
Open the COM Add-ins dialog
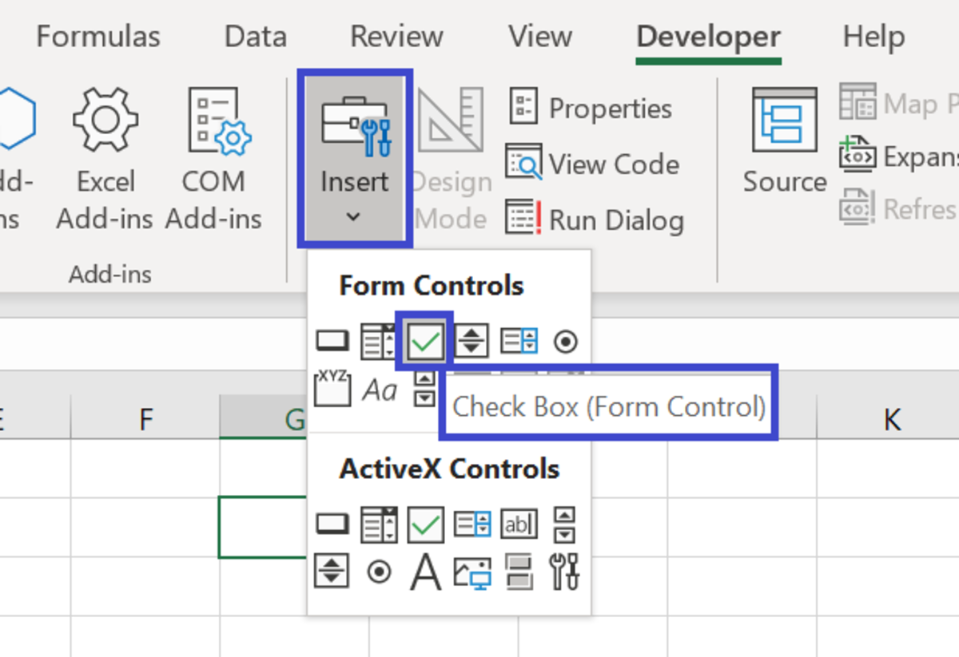pos(213,156)
